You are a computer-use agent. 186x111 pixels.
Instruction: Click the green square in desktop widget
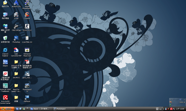tap(170, 105)
